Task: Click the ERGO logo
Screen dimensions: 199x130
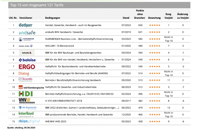Action: pyautogui.click(x=27, y=67)
